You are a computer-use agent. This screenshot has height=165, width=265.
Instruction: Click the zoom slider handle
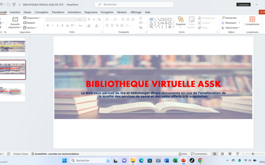click(253, 154)
